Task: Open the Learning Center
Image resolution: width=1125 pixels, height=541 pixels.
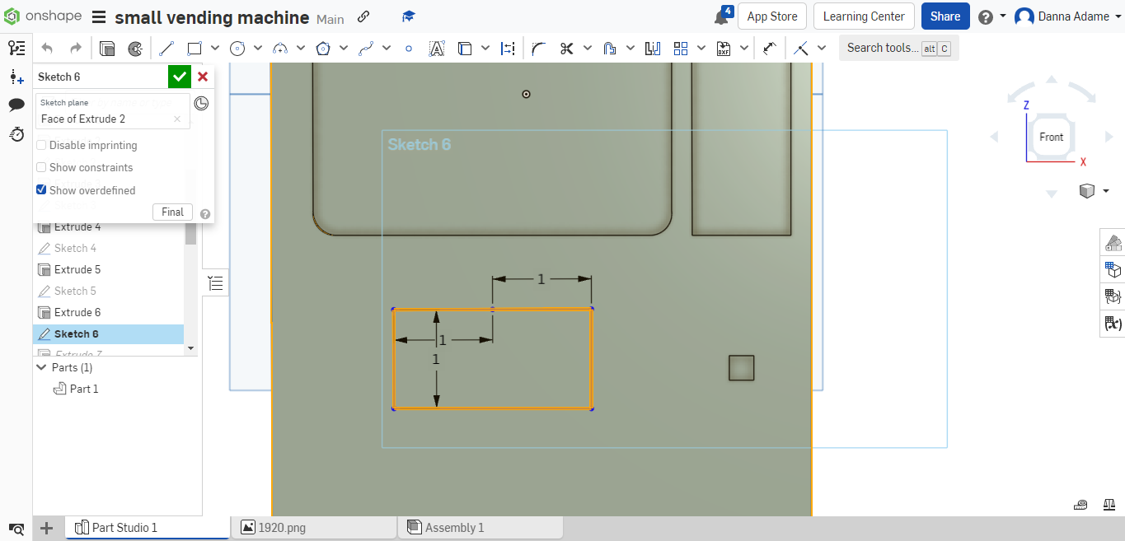Action: click(x=864, y=16)
